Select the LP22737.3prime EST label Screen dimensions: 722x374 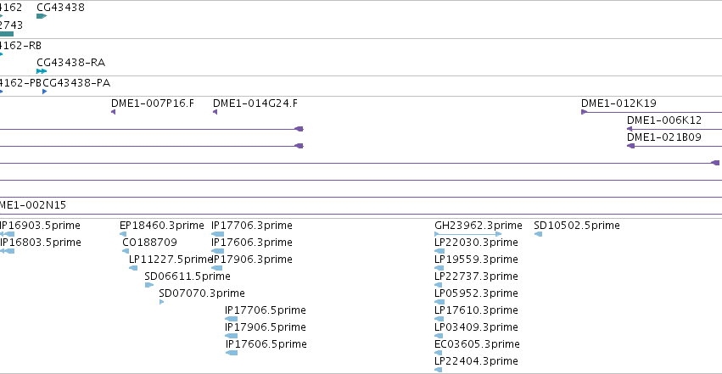(476, 276)
